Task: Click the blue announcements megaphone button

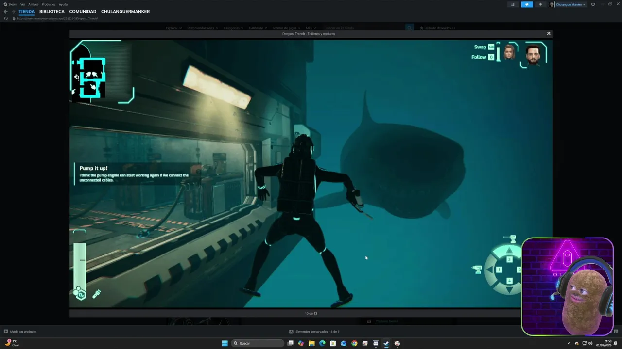Action: (527, 4)
